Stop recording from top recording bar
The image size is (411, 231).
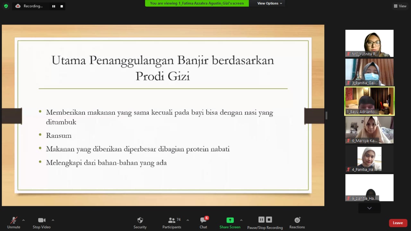point(61,6)
